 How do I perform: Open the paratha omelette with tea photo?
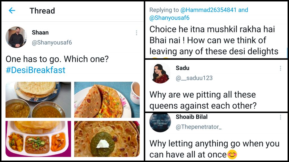[107, 100]
